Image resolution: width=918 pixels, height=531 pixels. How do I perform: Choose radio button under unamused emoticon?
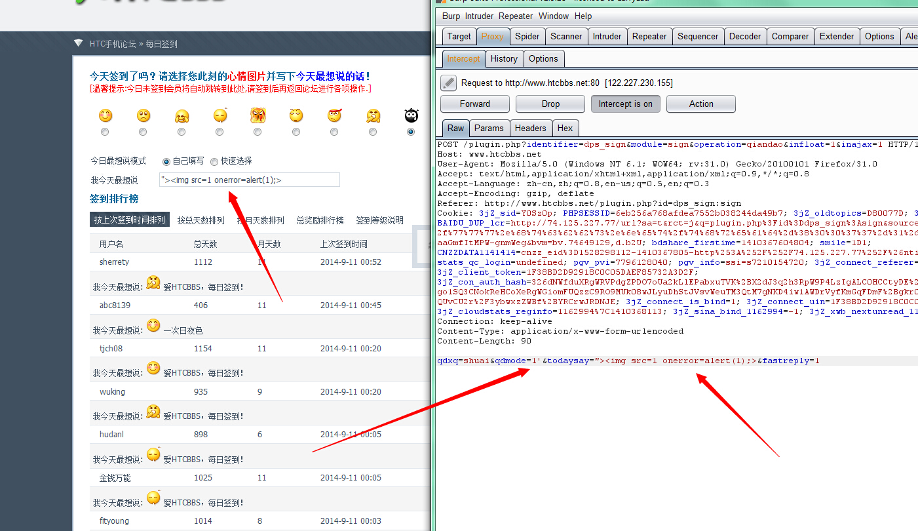(296, 132)
